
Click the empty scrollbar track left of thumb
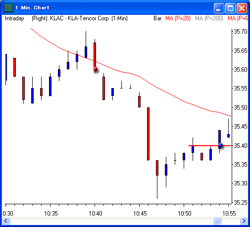pyautogui.click(x=112, y=221)
